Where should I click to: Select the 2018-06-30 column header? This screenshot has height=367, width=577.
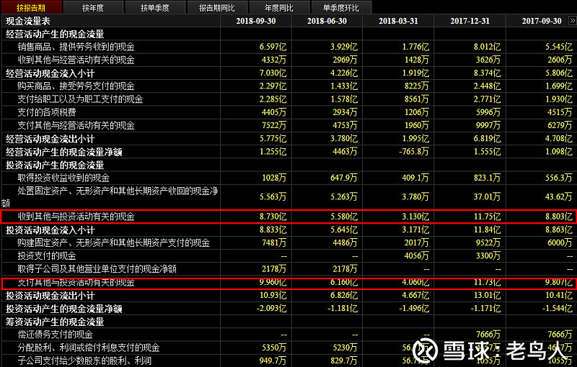[327, 21]
